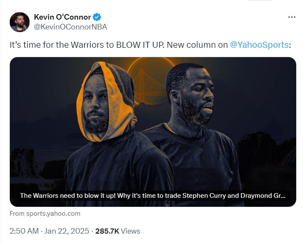
Task: Click the 'Views' label
Action: click(130, 231)
